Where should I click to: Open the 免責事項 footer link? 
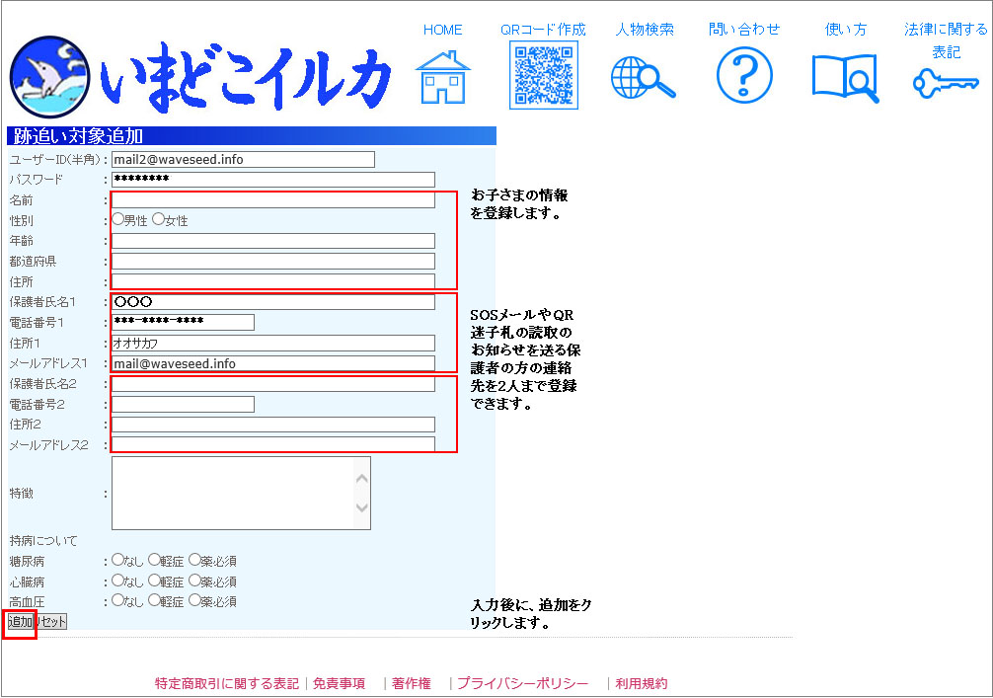point(339,683)
